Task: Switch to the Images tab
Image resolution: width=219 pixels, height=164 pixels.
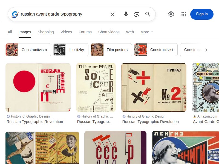Action: click(25, 32)
